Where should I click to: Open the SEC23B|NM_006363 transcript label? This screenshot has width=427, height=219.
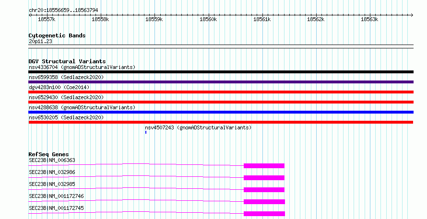pos(52,160)
